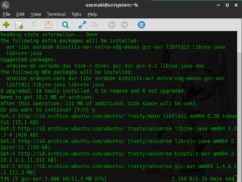Open the Help menu
The width and height of the screenshot is (242, 182).
(x=92, y=14)
